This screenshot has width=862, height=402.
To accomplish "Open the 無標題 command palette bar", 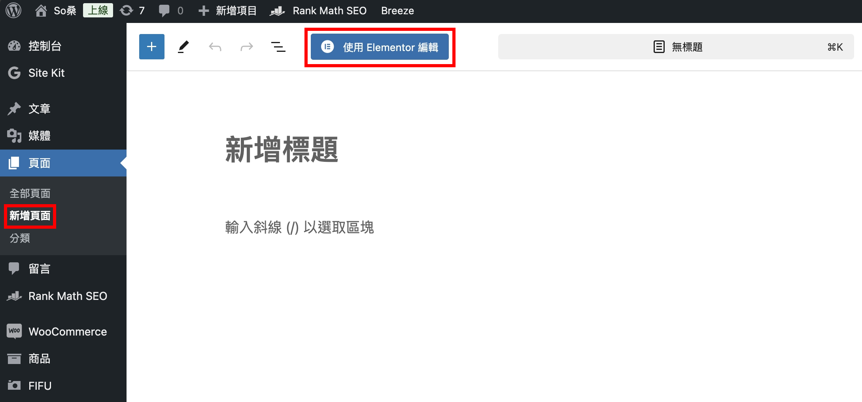I will tap(675, 47).
